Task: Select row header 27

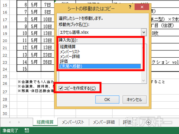Action: (x=5, y=92)
